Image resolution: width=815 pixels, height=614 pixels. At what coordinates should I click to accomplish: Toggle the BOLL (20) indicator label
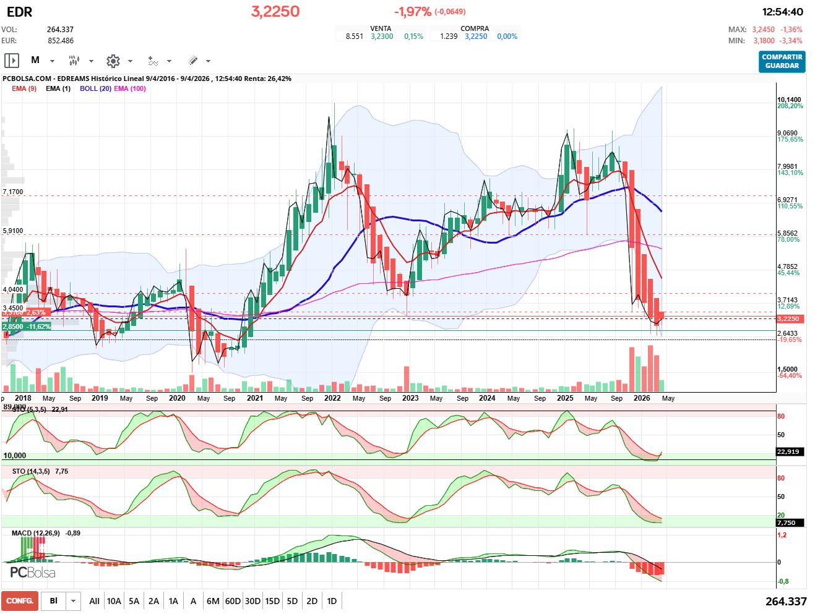(95, 88)
